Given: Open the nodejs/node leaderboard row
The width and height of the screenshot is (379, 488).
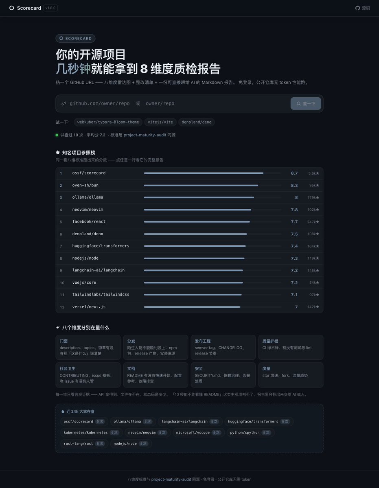Looking at the screenshot, I should tap(190, 258).
